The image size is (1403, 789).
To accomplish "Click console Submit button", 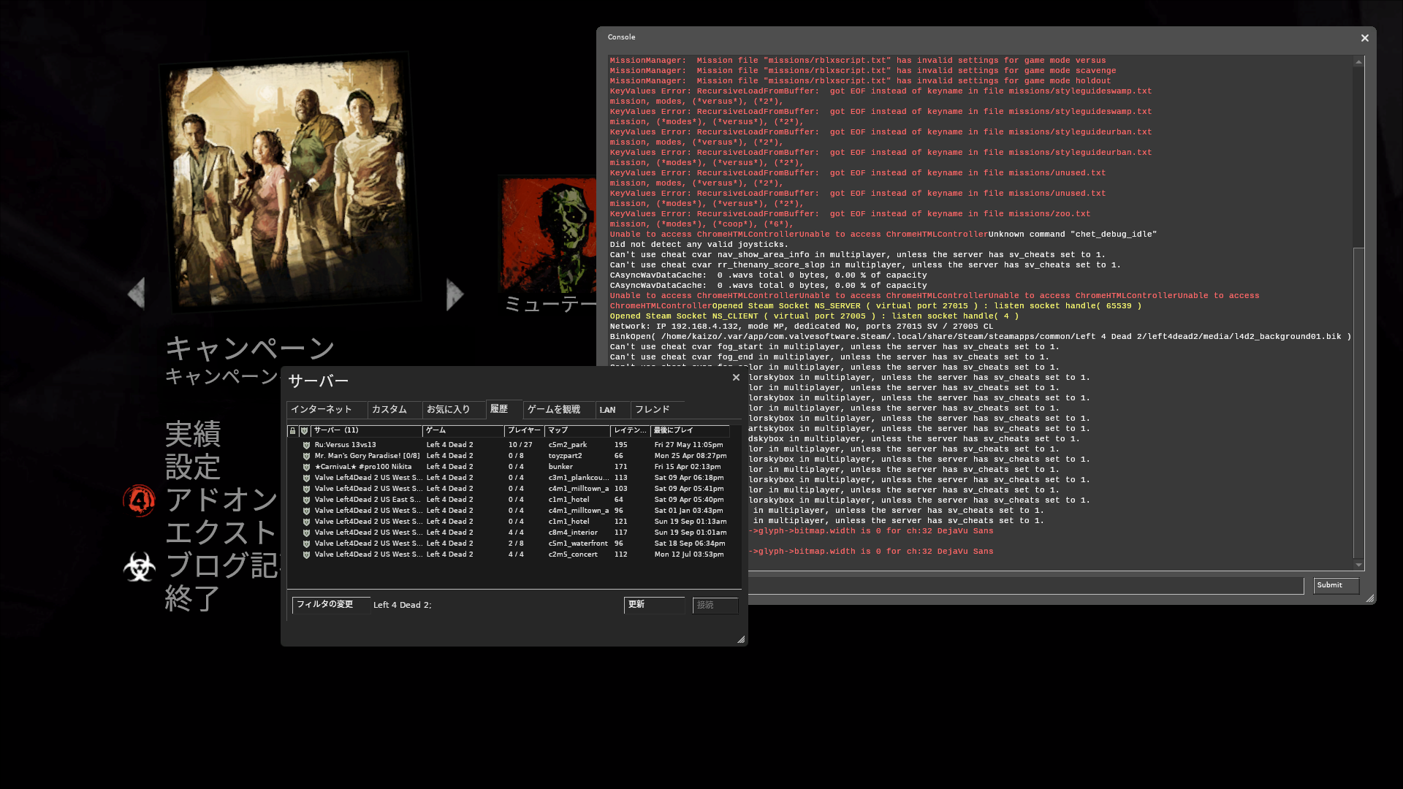I will 1335,585.
